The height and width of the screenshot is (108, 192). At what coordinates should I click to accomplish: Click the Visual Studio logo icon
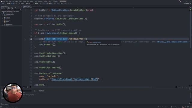click(x=1, y=1)
